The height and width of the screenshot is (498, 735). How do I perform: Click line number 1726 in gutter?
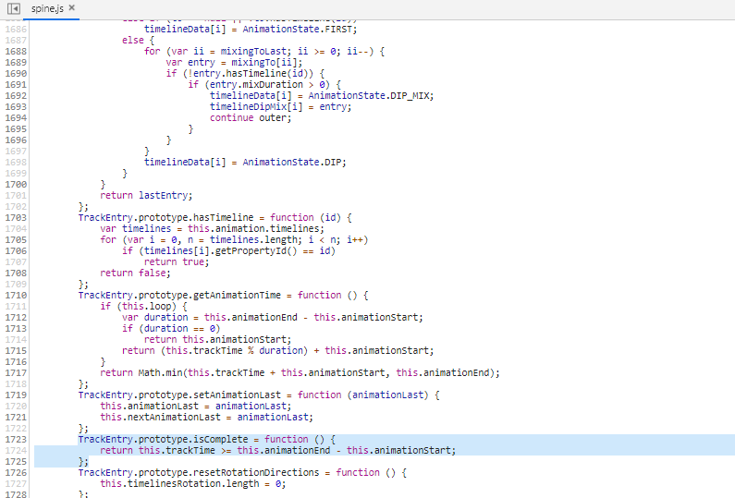coord(16,473)
